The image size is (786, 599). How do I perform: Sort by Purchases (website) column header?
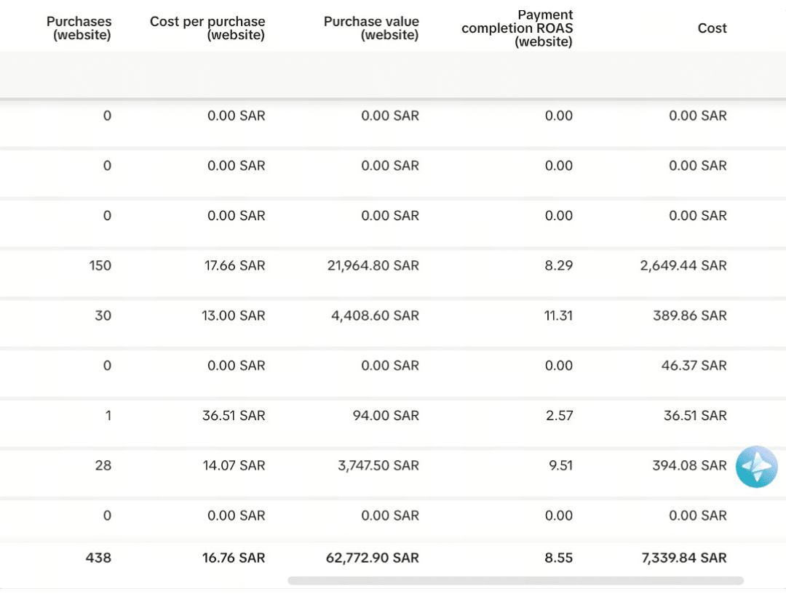79,28
